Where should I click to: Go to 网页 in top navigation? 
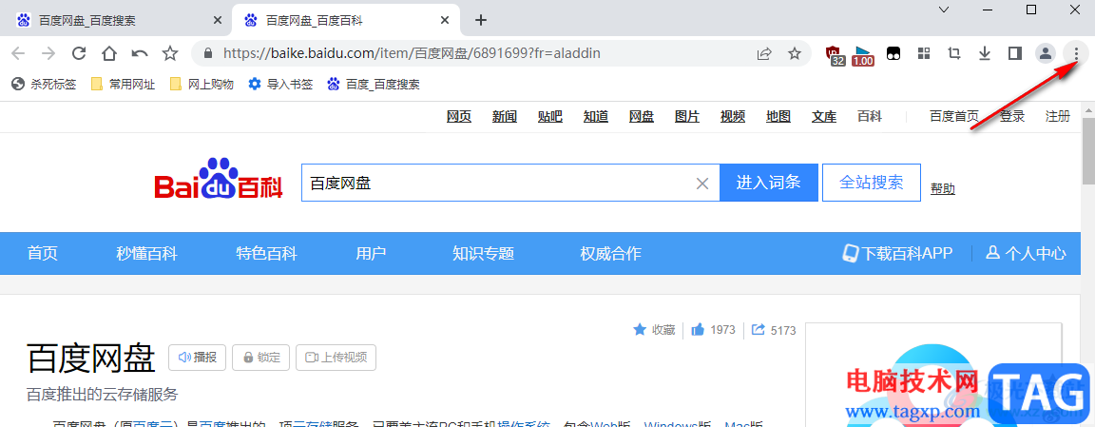coord(459,117)
